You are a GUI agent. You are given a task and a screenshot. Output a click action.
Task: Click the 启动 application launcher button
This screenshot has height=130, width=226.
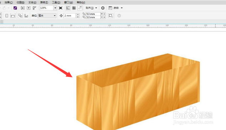pyautogui.click(x=114, y=8)
